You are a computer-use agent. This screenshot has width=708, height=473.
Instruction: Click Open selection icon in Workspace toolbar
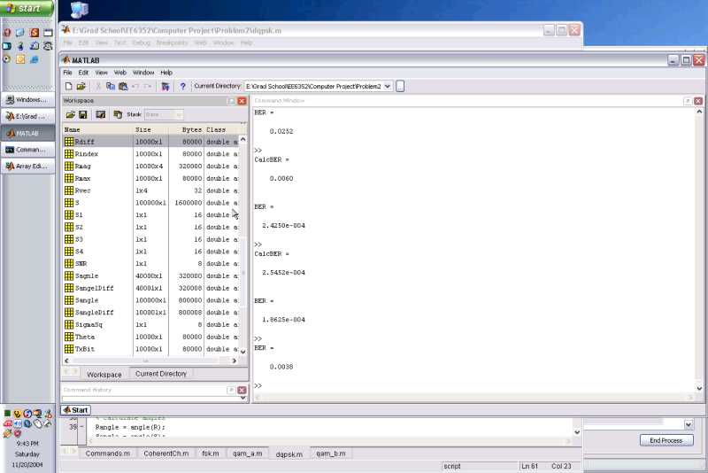pos(101,115)
